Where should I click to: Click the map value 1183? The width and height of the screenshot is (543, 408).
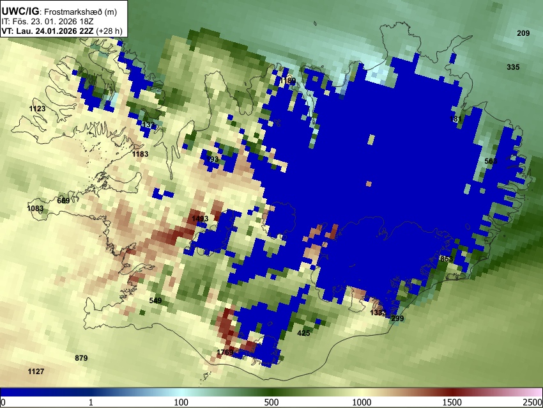coord(141,154)
